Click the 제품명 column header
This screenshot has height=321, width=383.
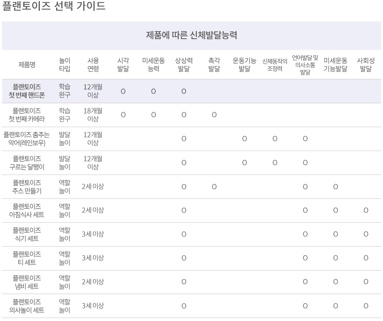27,65
